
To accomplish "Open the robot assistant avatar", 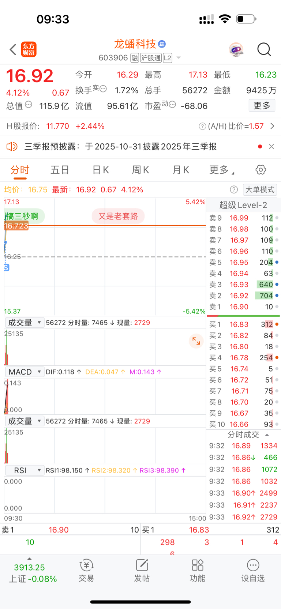I will [236, 49].
